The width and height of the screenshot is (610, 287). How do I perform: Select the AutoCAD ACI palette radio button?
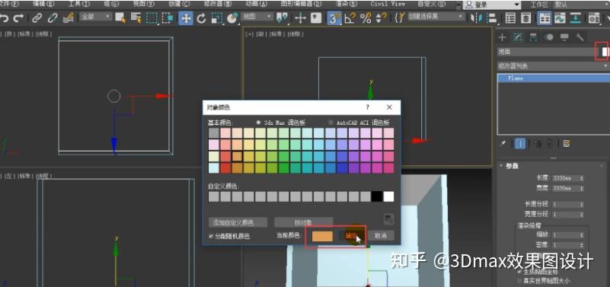(331, 122)
